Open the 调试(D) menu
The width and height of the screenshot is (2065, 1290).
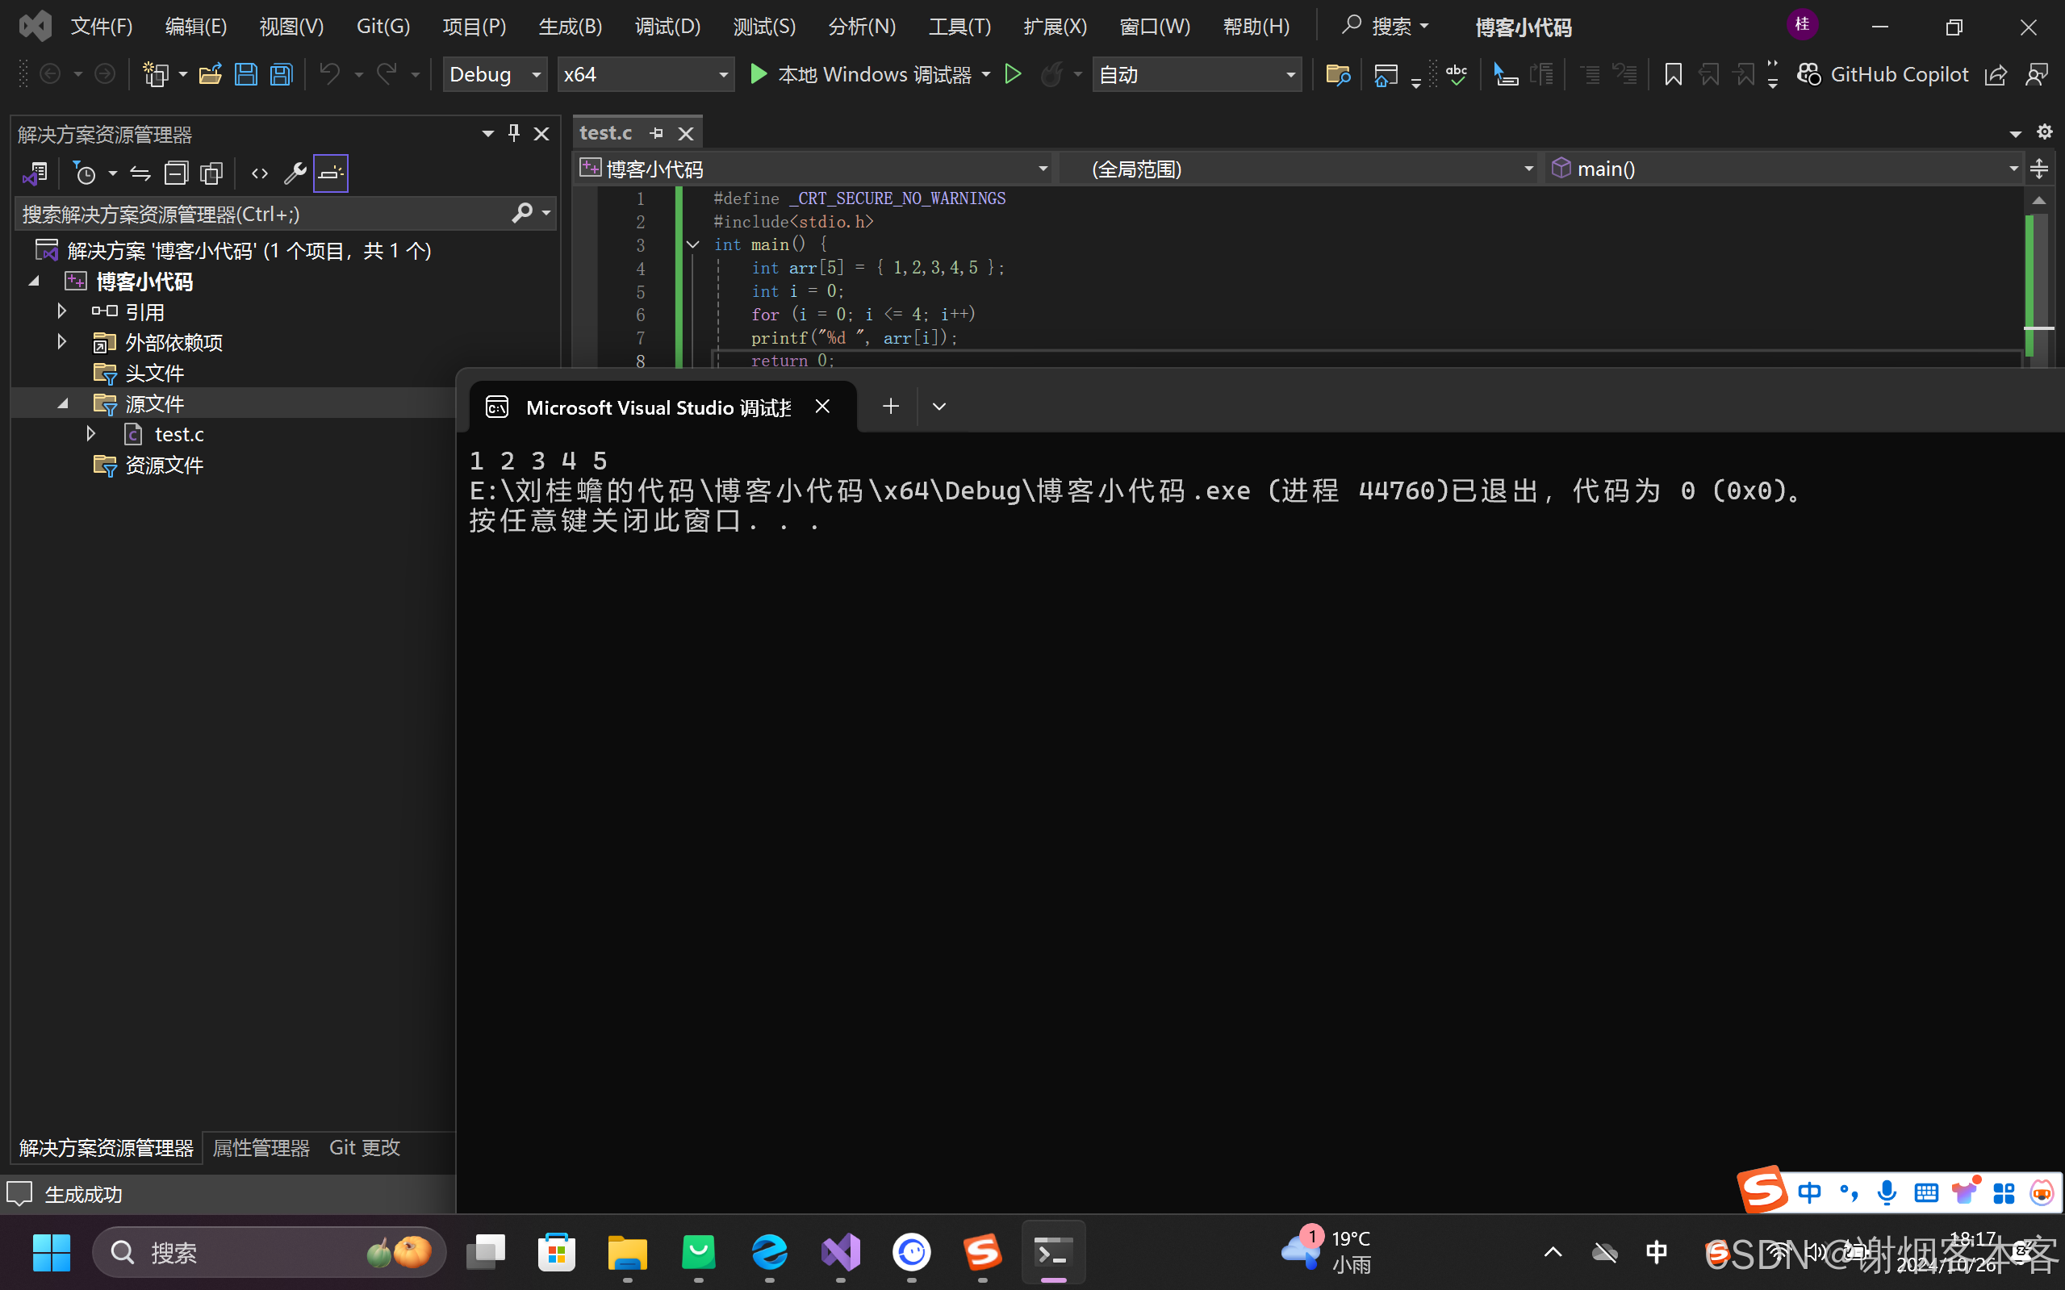[x=667, y=27]
